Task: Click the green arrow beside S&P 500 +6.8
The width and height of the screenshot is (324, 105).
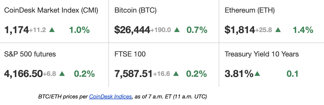Action: pyautogui.click(x=62, y=73)
